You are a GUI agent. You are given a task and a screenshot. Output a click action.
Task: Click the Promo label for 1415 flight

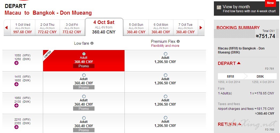tap(84, 87)
